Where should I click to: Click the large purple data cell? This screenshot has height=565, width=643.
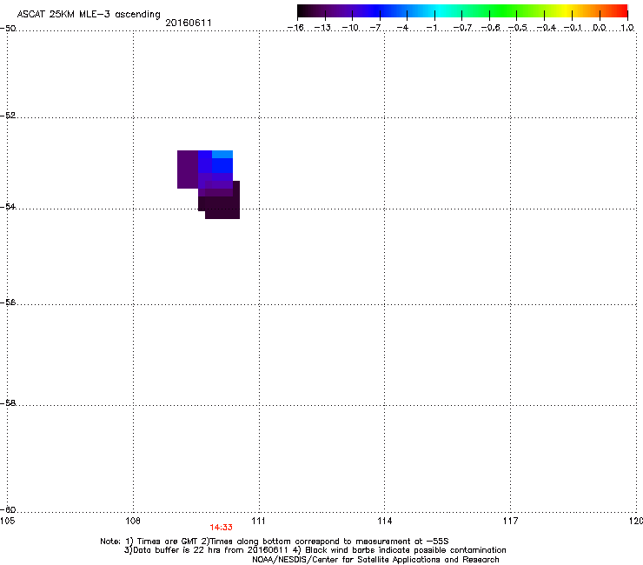(188, 169)
